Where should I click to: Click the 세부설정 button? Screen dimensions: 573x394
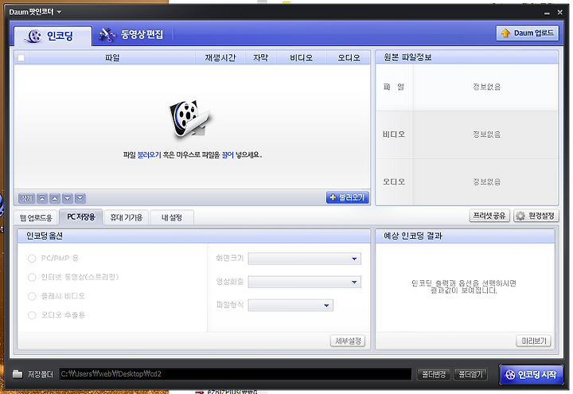point(348,341)
